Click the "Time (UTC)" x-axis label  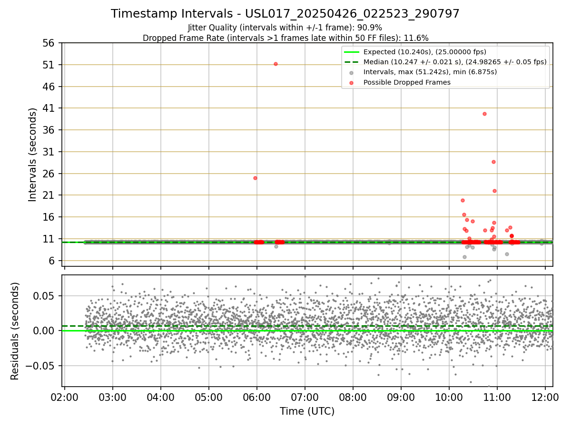tap(307, 411)
